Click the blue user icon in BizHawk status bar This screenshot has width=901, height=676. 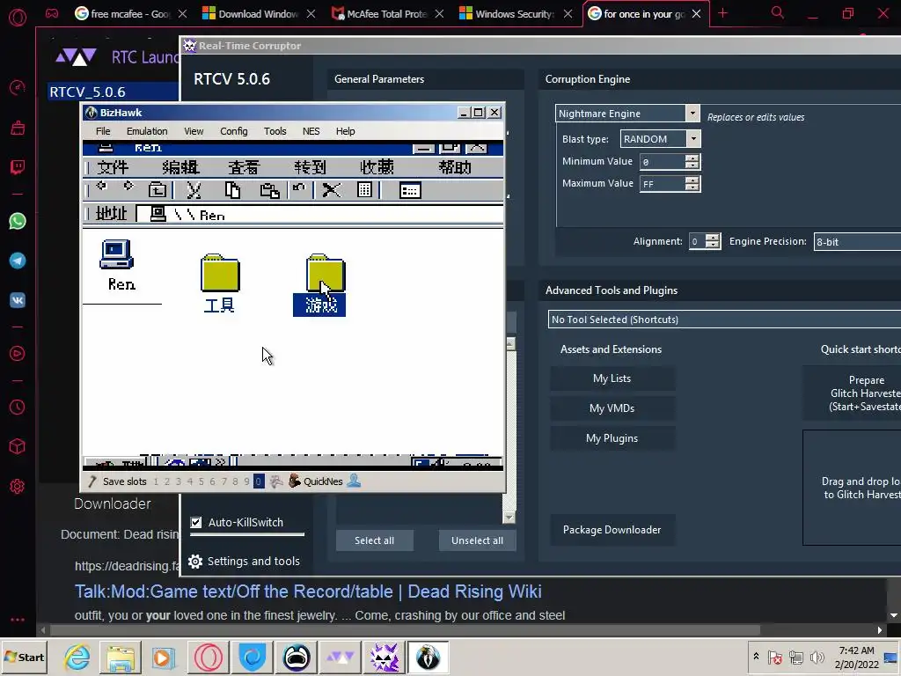pos(354,481)
